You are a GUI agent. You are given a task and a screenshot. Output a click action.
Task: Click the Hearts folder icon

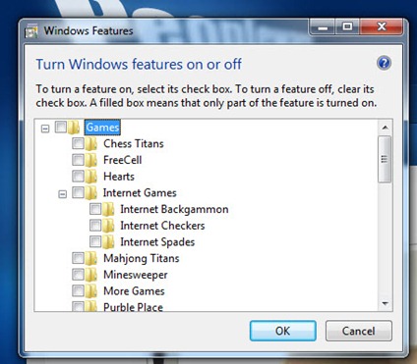(x=91, y=177)
